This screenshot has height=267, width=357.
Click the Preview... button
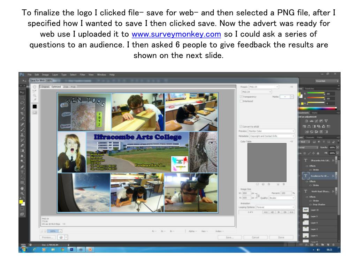coord(47,237)
